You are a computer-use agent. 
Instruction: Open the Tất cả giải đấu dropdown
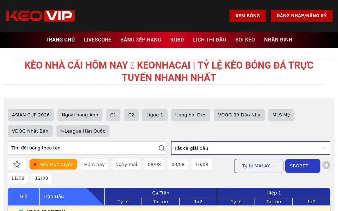[x=250, y=148]
